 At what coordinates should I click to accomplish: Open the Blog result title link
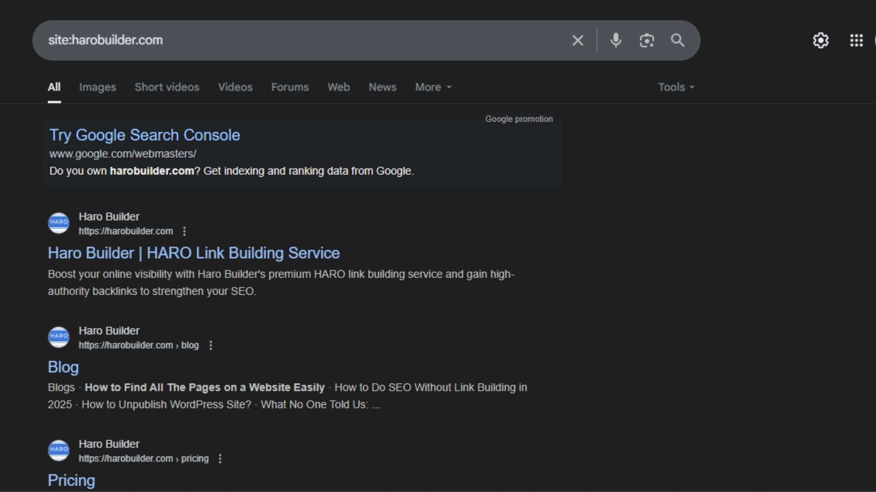(63, 367)
